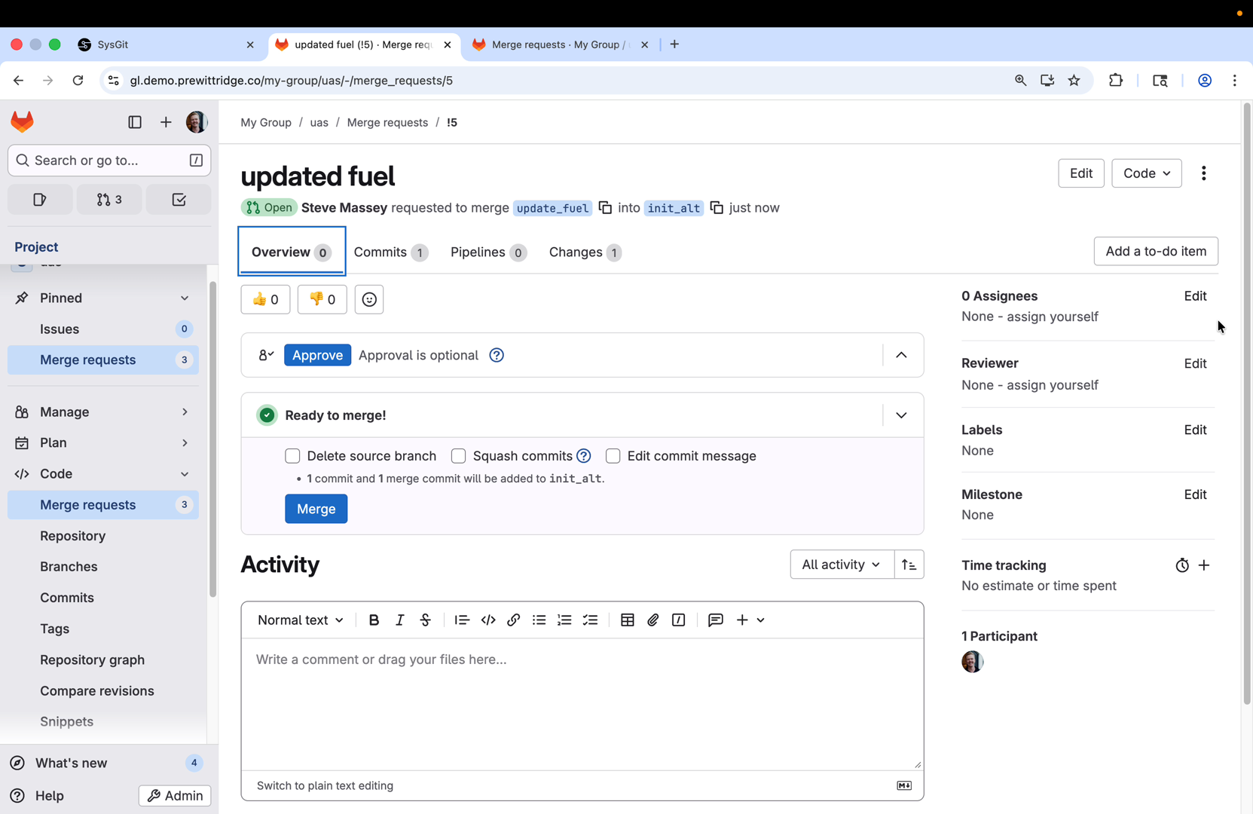Open the Normal text style dropdown
The width and height of the screenshot is (1253, 814).
(300, 620)
